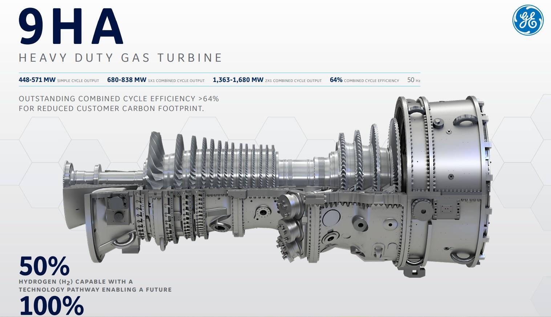This screenshot has width=551, height=317.
Task: Select the Heavy Duty Gas Turbine subtitle
Action: (120, 58)
